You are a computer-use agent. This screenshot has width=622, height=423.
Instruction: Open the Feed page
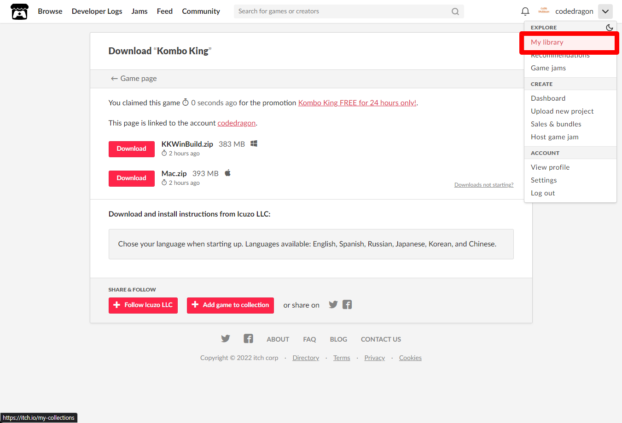coord(165,11)
